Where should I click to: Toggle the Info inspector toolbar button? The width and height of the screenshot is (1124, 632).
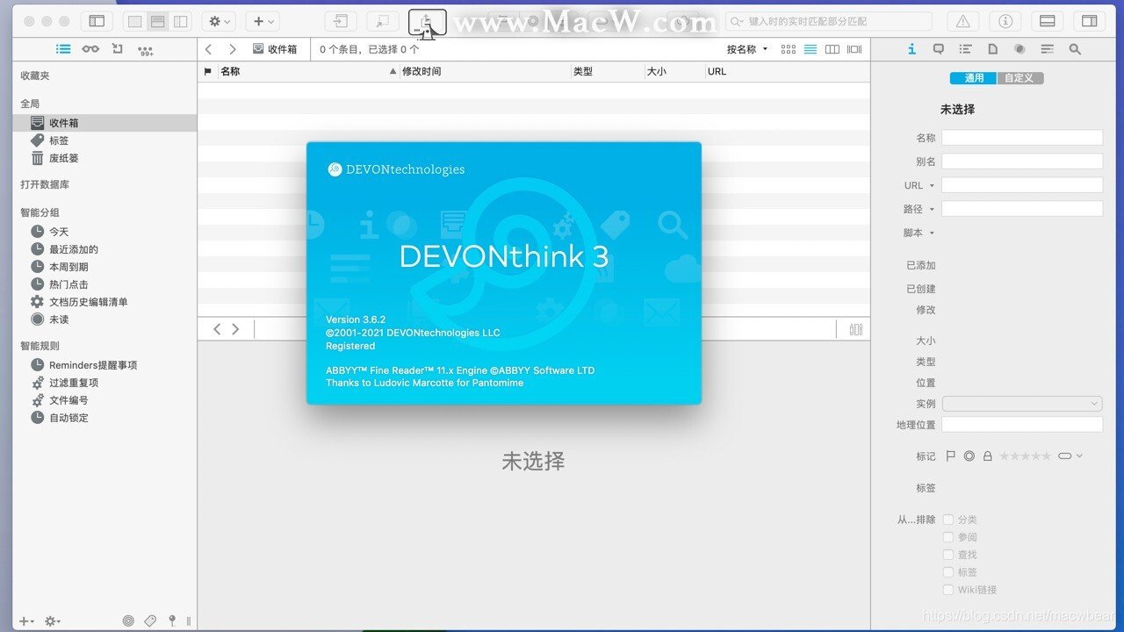[x=1005, y=21]
